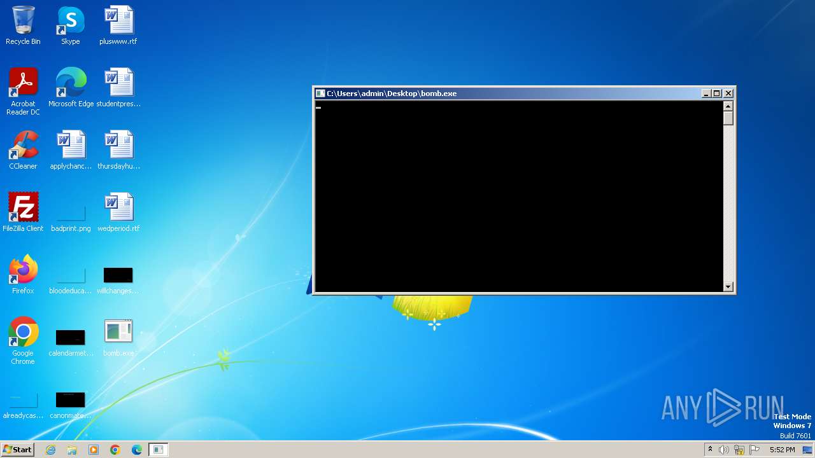
Task: Maximize the bomb.exe console window
Action: pyautogui.click(x=717, y=94)
